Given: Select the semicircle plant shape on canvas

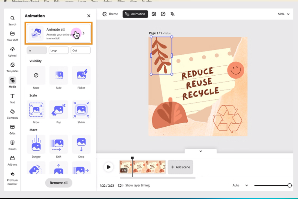Looking at the screenshot, I should (170, 113).
